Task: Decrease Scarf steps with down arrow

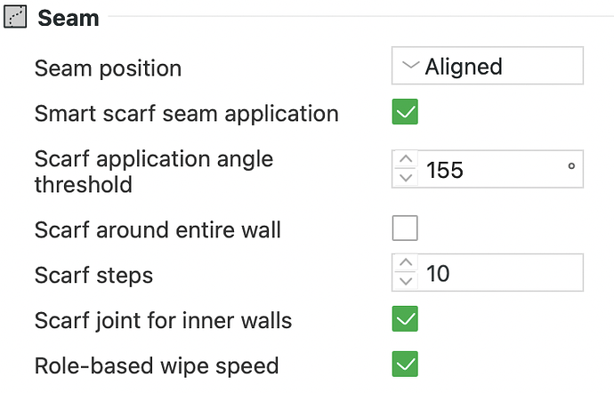Action: point(406,282)
